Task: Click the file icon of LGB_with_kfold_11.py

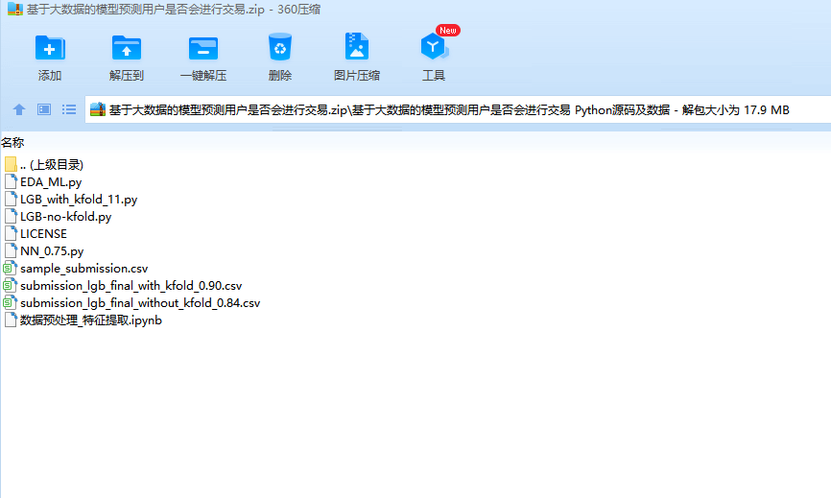Action: (x=11, y=200)
